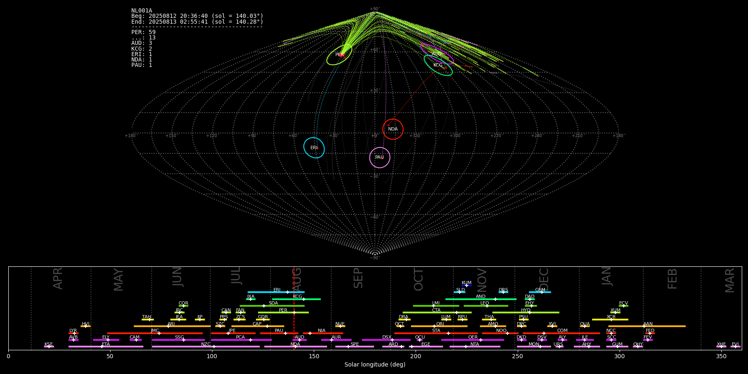The height and width of the screenshot is (374, 748).
Task: Click the red STA shower bar in timeline
Action: [x=436, y=333]
